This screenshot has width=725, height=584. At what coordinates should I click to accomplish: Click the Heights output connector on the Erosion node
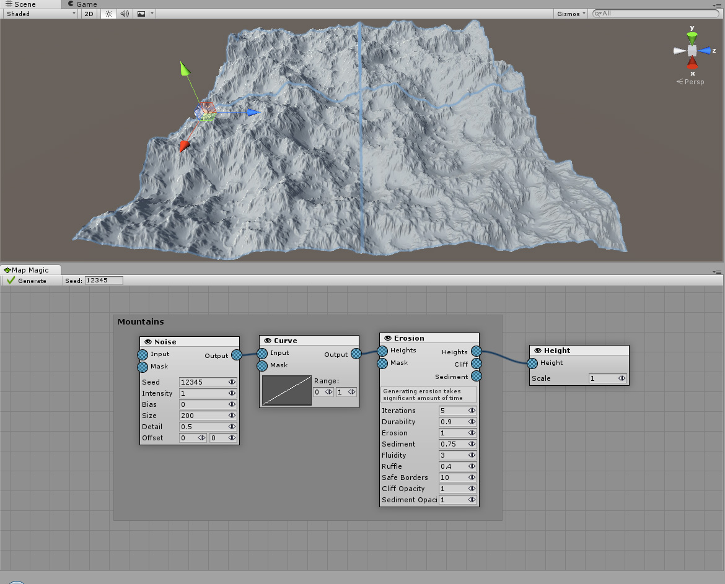click(x=476, y=351)
